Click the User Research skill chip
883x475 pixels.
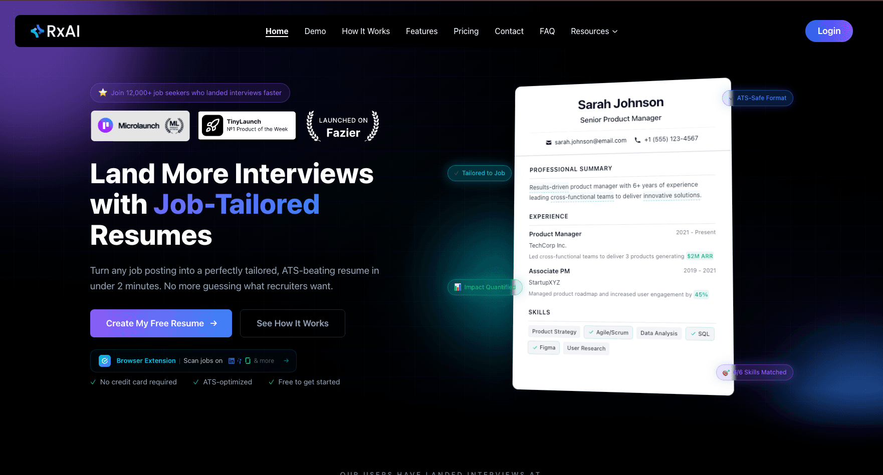[586, 348]
